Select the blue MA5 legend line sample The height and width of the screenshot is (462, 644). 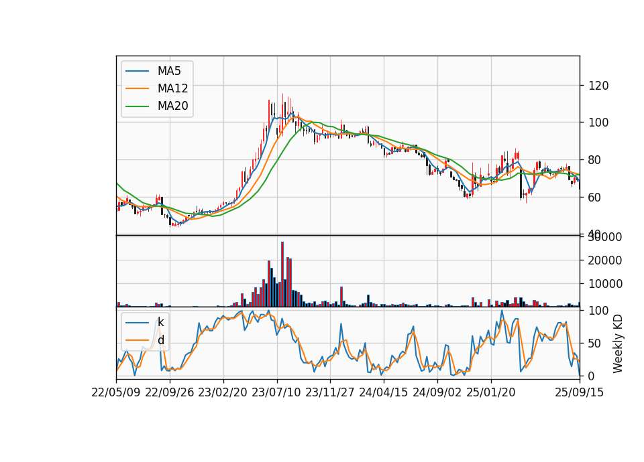pos(137,71)
